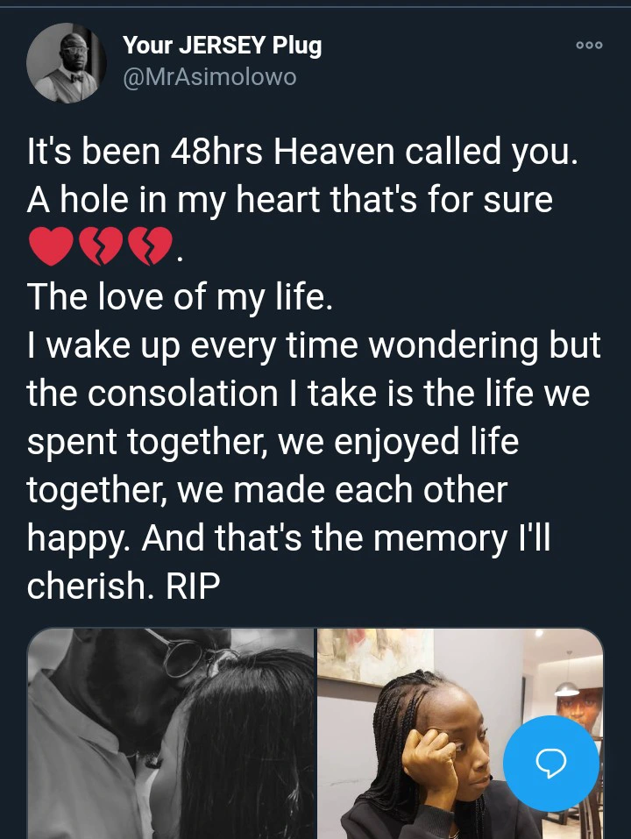This screenshot has height=839, width=631.
Task: Tap the last broken heart emoji
Action: pos(151,246)
